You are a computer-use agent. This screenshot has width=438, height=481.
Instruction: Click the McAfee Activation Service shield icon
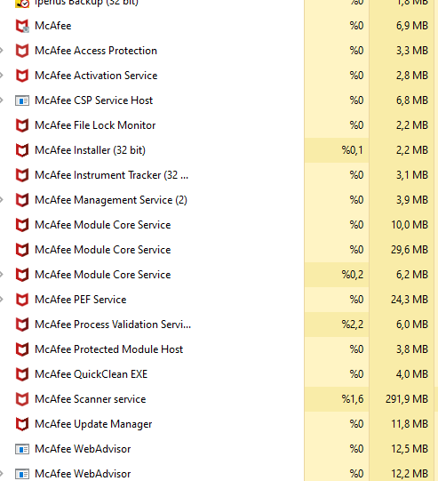click(22, 76)
